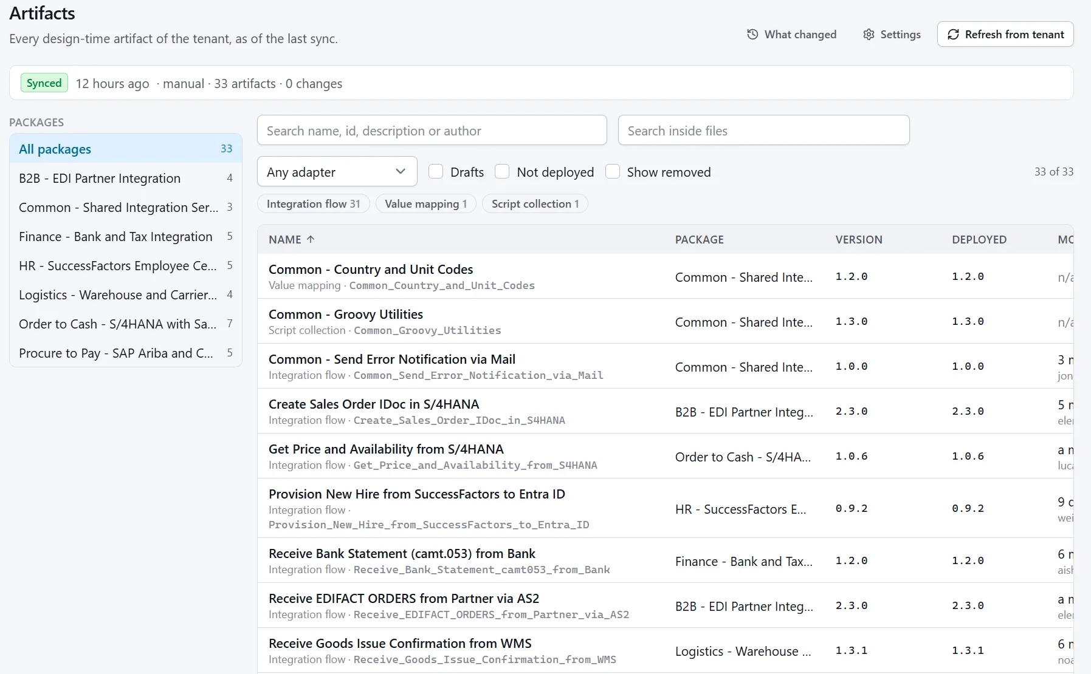Click the What changed history icon
The height and width of the screenshot is (674, 1091).
point(752,35)
